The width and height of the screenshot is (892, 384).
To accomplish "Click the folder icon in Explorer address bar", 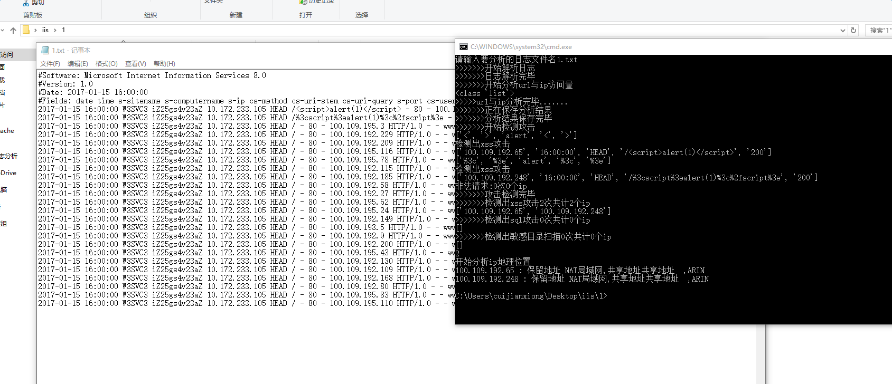I will coord(26,30).
